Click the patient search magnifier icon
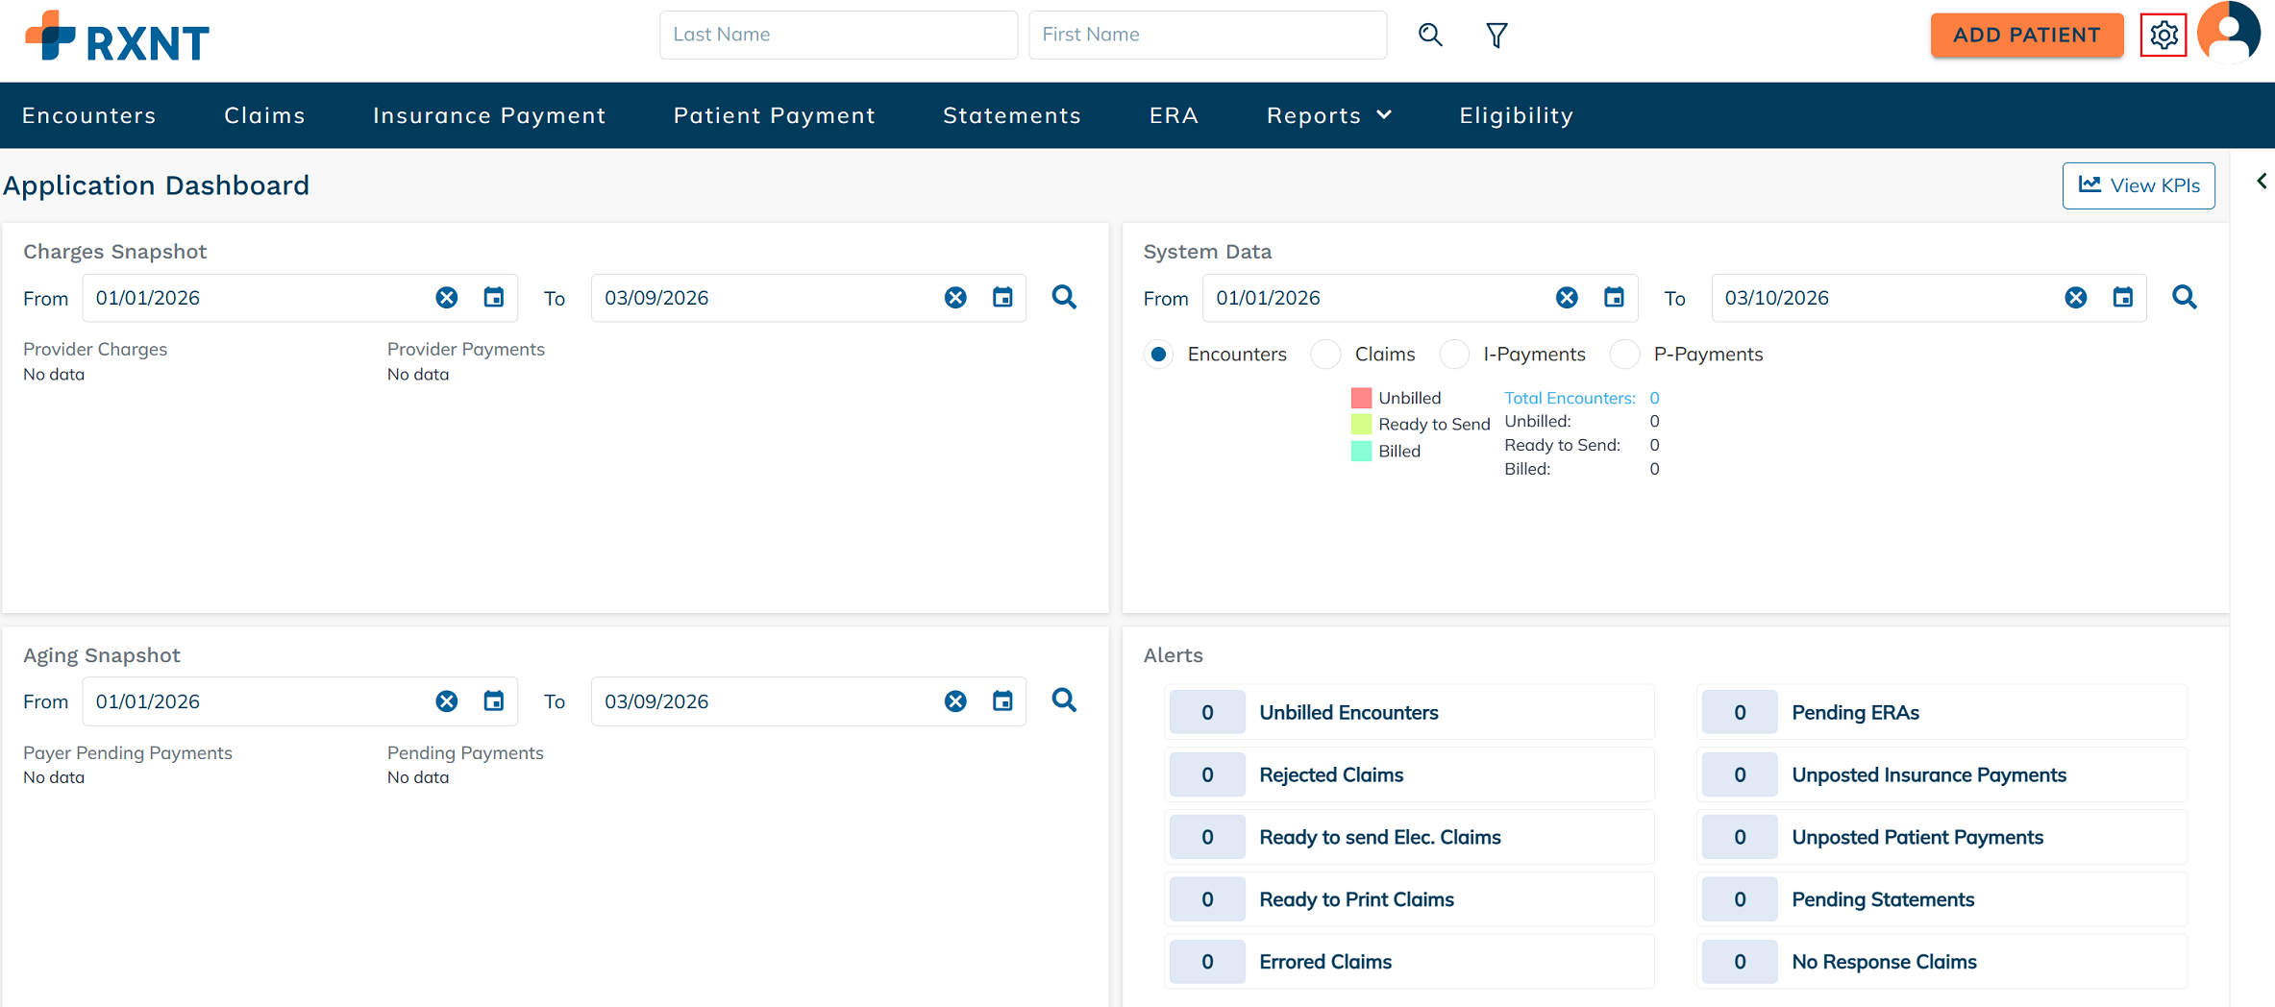 coord(1430,36)
